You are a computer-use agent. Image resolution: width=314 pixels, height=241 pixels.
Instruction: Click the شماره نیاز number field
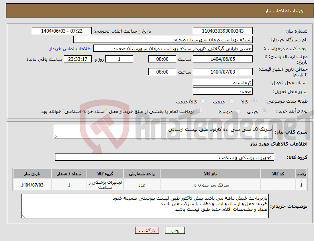pos(222,31)
